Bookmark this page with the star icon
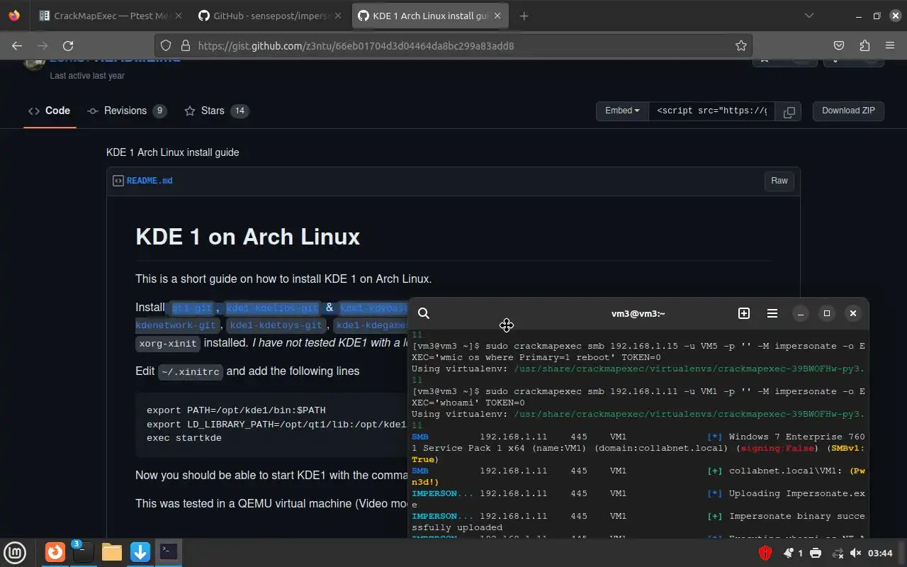Screen dimensions: 907x567 (x=741, y=45)
